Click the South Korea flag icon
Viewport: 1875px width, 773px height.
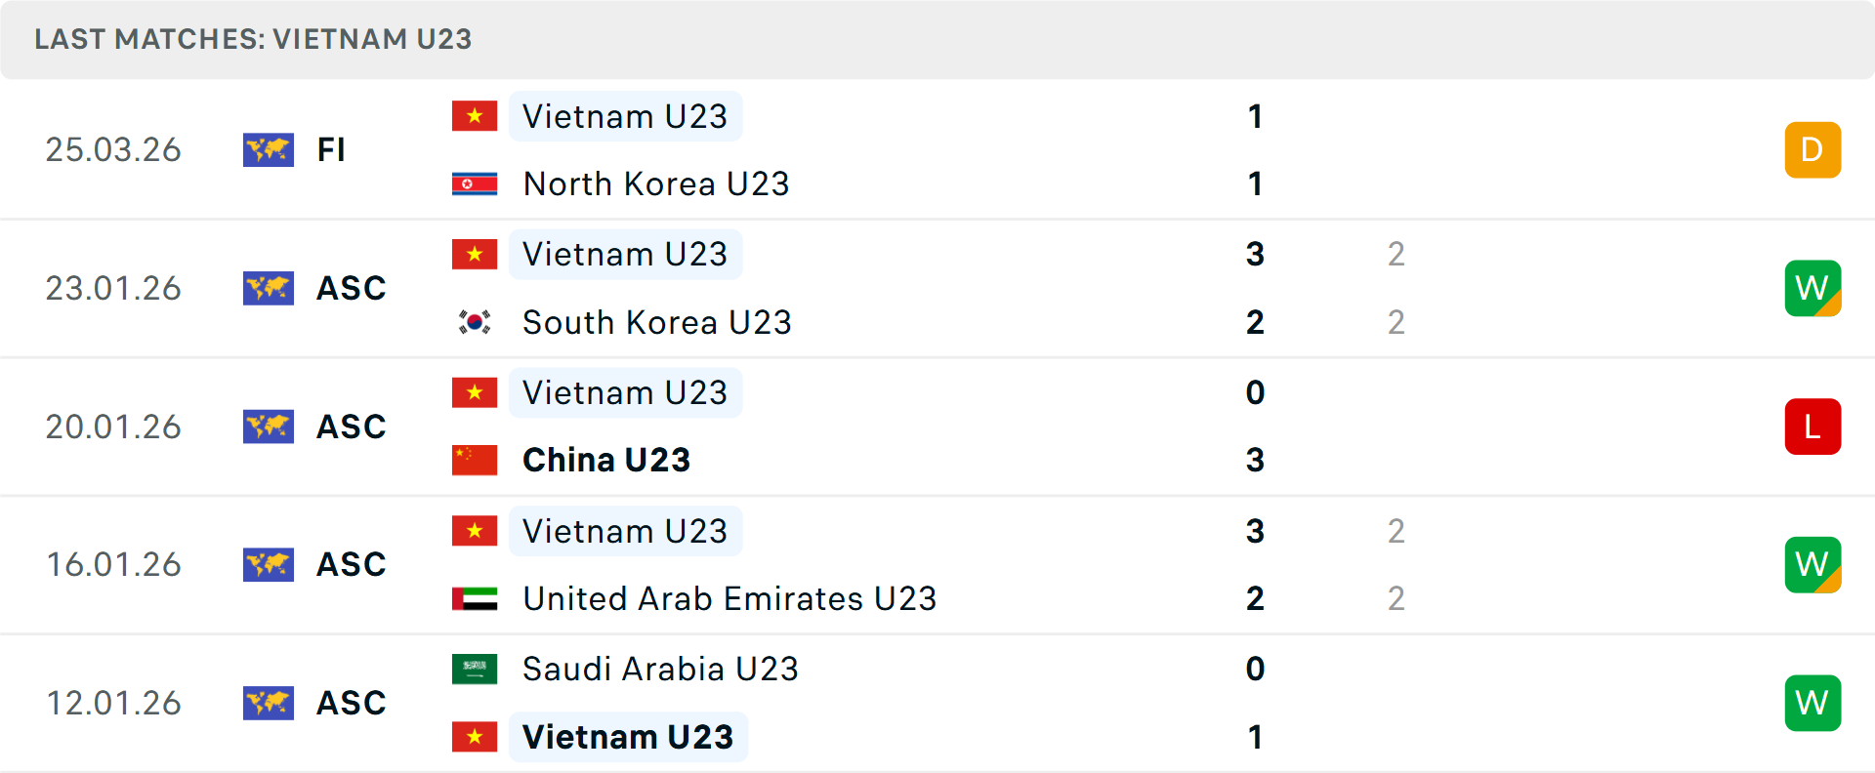click(x=475, y=322)
